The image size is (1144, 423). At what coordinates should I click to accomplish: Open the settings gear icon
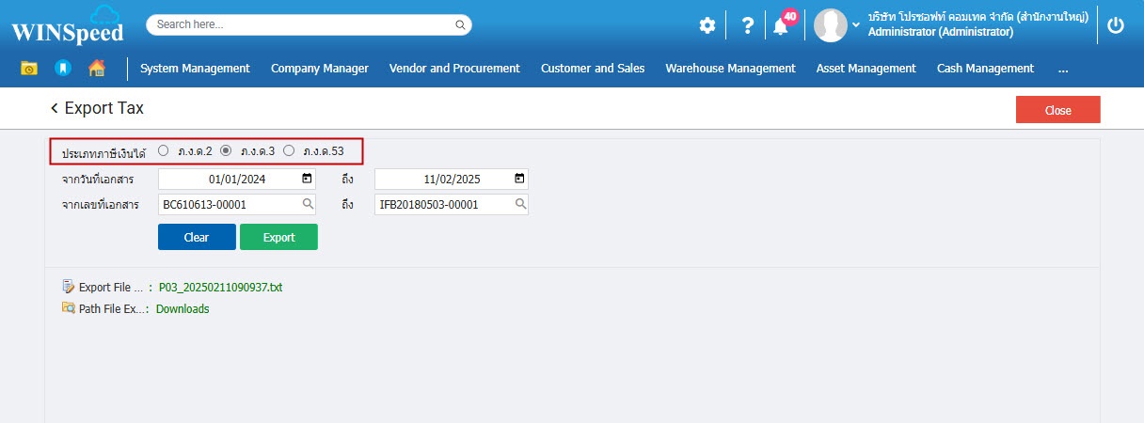pos(707,26)
